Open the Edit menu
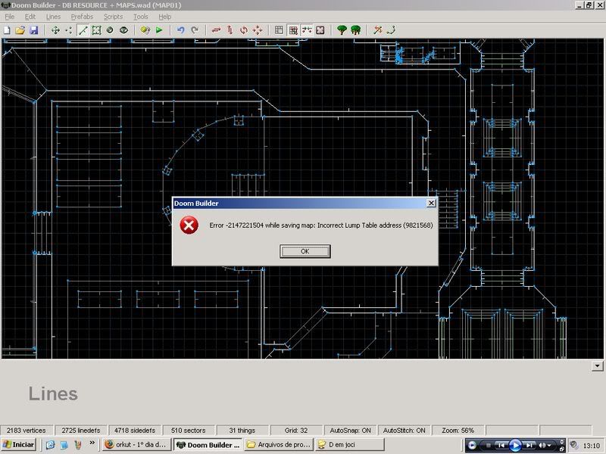Screen dimensions: 606x454 point(30,17)
